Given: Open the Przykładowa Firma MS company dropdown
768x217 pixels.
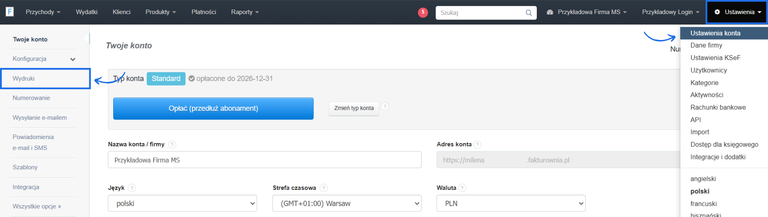Looking at the screenshot, I should click(587, 12).
